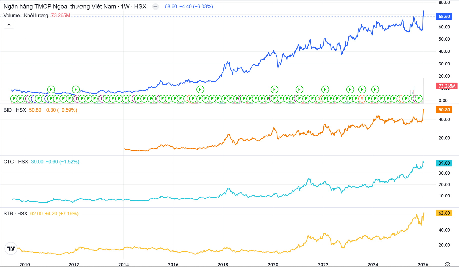
Task: Open the raised F marker near 2021
Action: 299,89
